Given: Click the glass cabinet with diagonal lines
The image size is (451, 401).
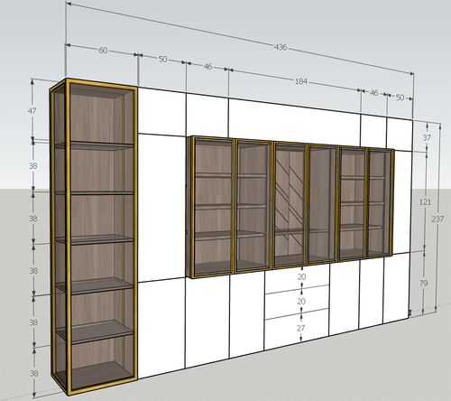Looking at the screenshot, I should tap(290, 205).
